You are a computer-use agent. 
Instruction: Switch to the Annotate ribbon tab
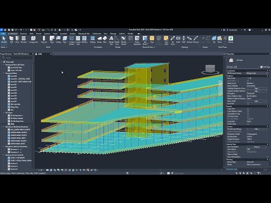tap(63, 34)
